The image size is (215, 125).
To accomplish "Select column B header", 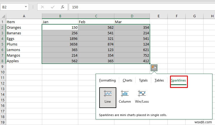I will (x=60, y=16).
